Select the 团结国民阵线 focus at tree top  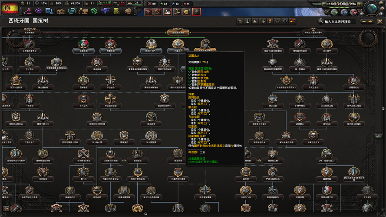pos(178,32)
